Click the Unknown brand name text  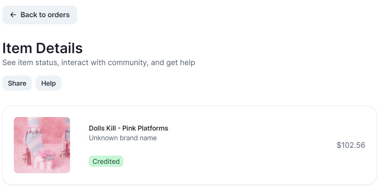click(x=123, y=138)
